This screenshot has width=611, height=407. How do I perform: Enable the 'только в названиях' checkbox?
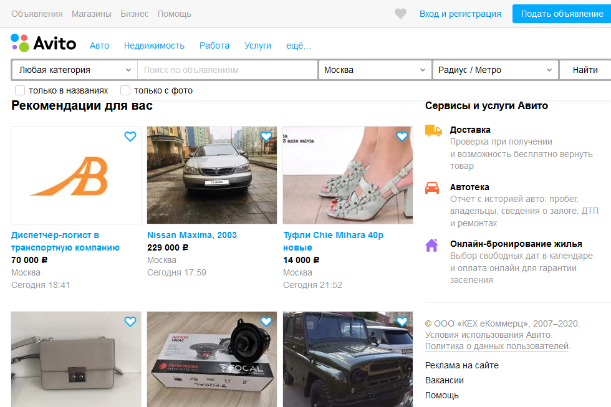[x=19, y=90]
